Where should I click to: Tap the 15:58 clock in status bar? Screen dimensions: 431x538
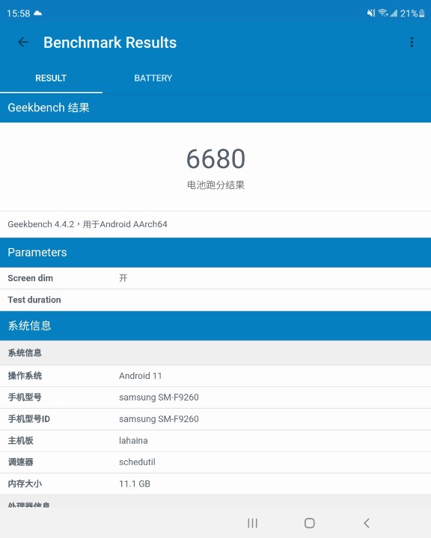[x=18, y=13]
